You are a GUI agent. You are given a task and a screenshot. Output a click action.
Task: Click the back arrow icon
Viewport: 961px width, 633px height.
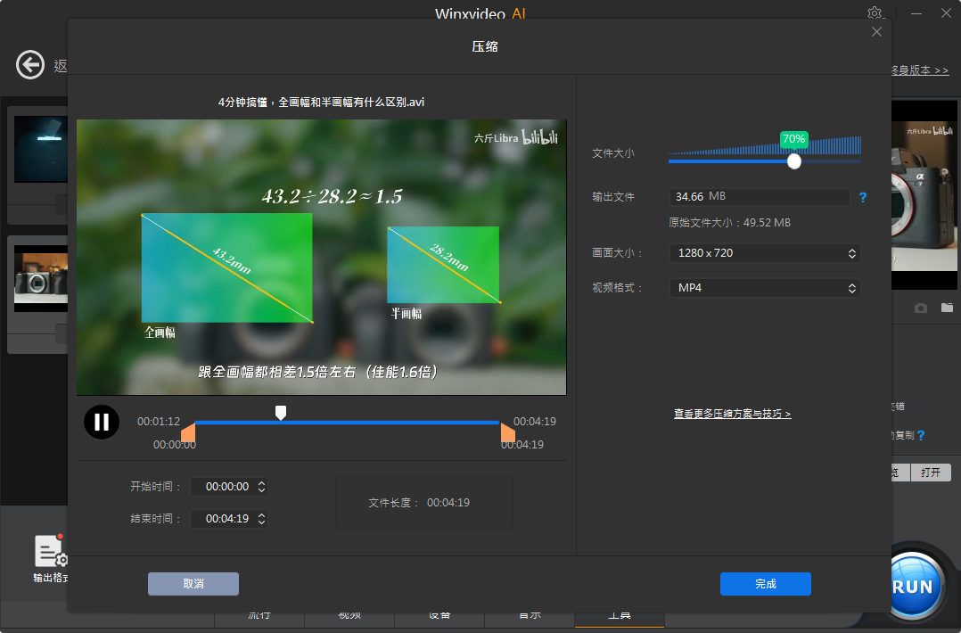pos(30,65)
